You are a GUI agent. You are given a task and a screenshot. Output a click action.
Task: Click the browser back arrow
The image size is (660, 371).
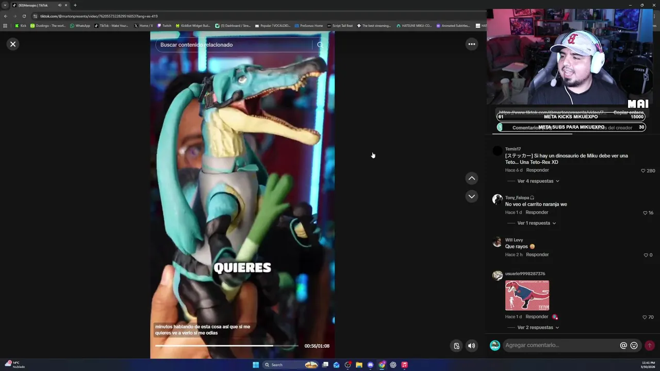click(x=6, y=16)
